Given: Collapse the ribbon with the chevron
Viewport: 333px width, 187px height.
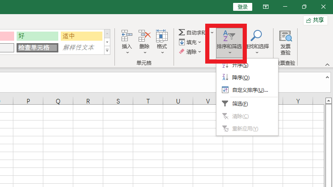Looking at the screenshot, I should tap(327, 65).
